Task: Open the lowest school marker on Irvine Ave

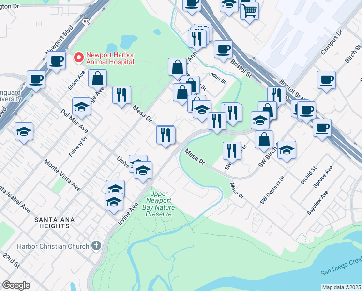Action: point(114,203)
